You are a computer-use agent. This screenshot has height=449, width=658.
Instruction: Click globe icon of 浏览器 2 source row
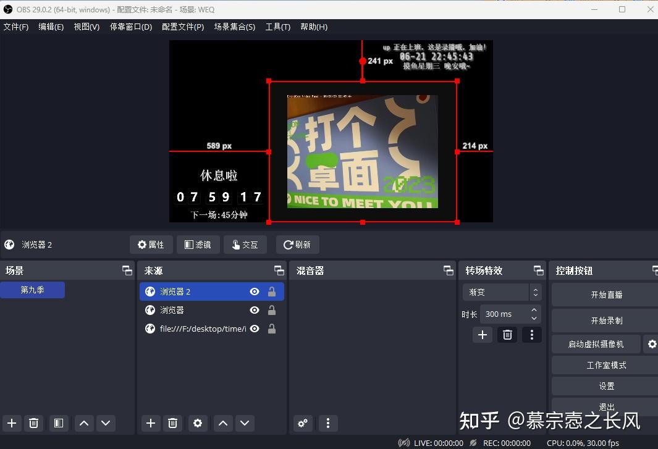150,292
